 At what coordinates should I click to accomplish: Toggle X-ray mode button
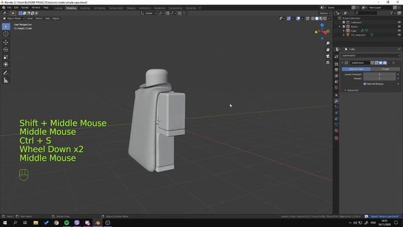coord(307,18)
